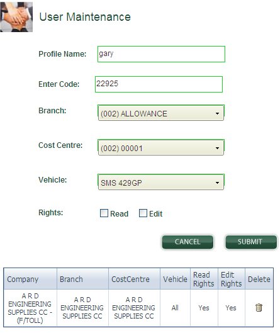This screenshot has width=280, height=333.
Task: Click the Branch table column header
Action: [82, 279]
